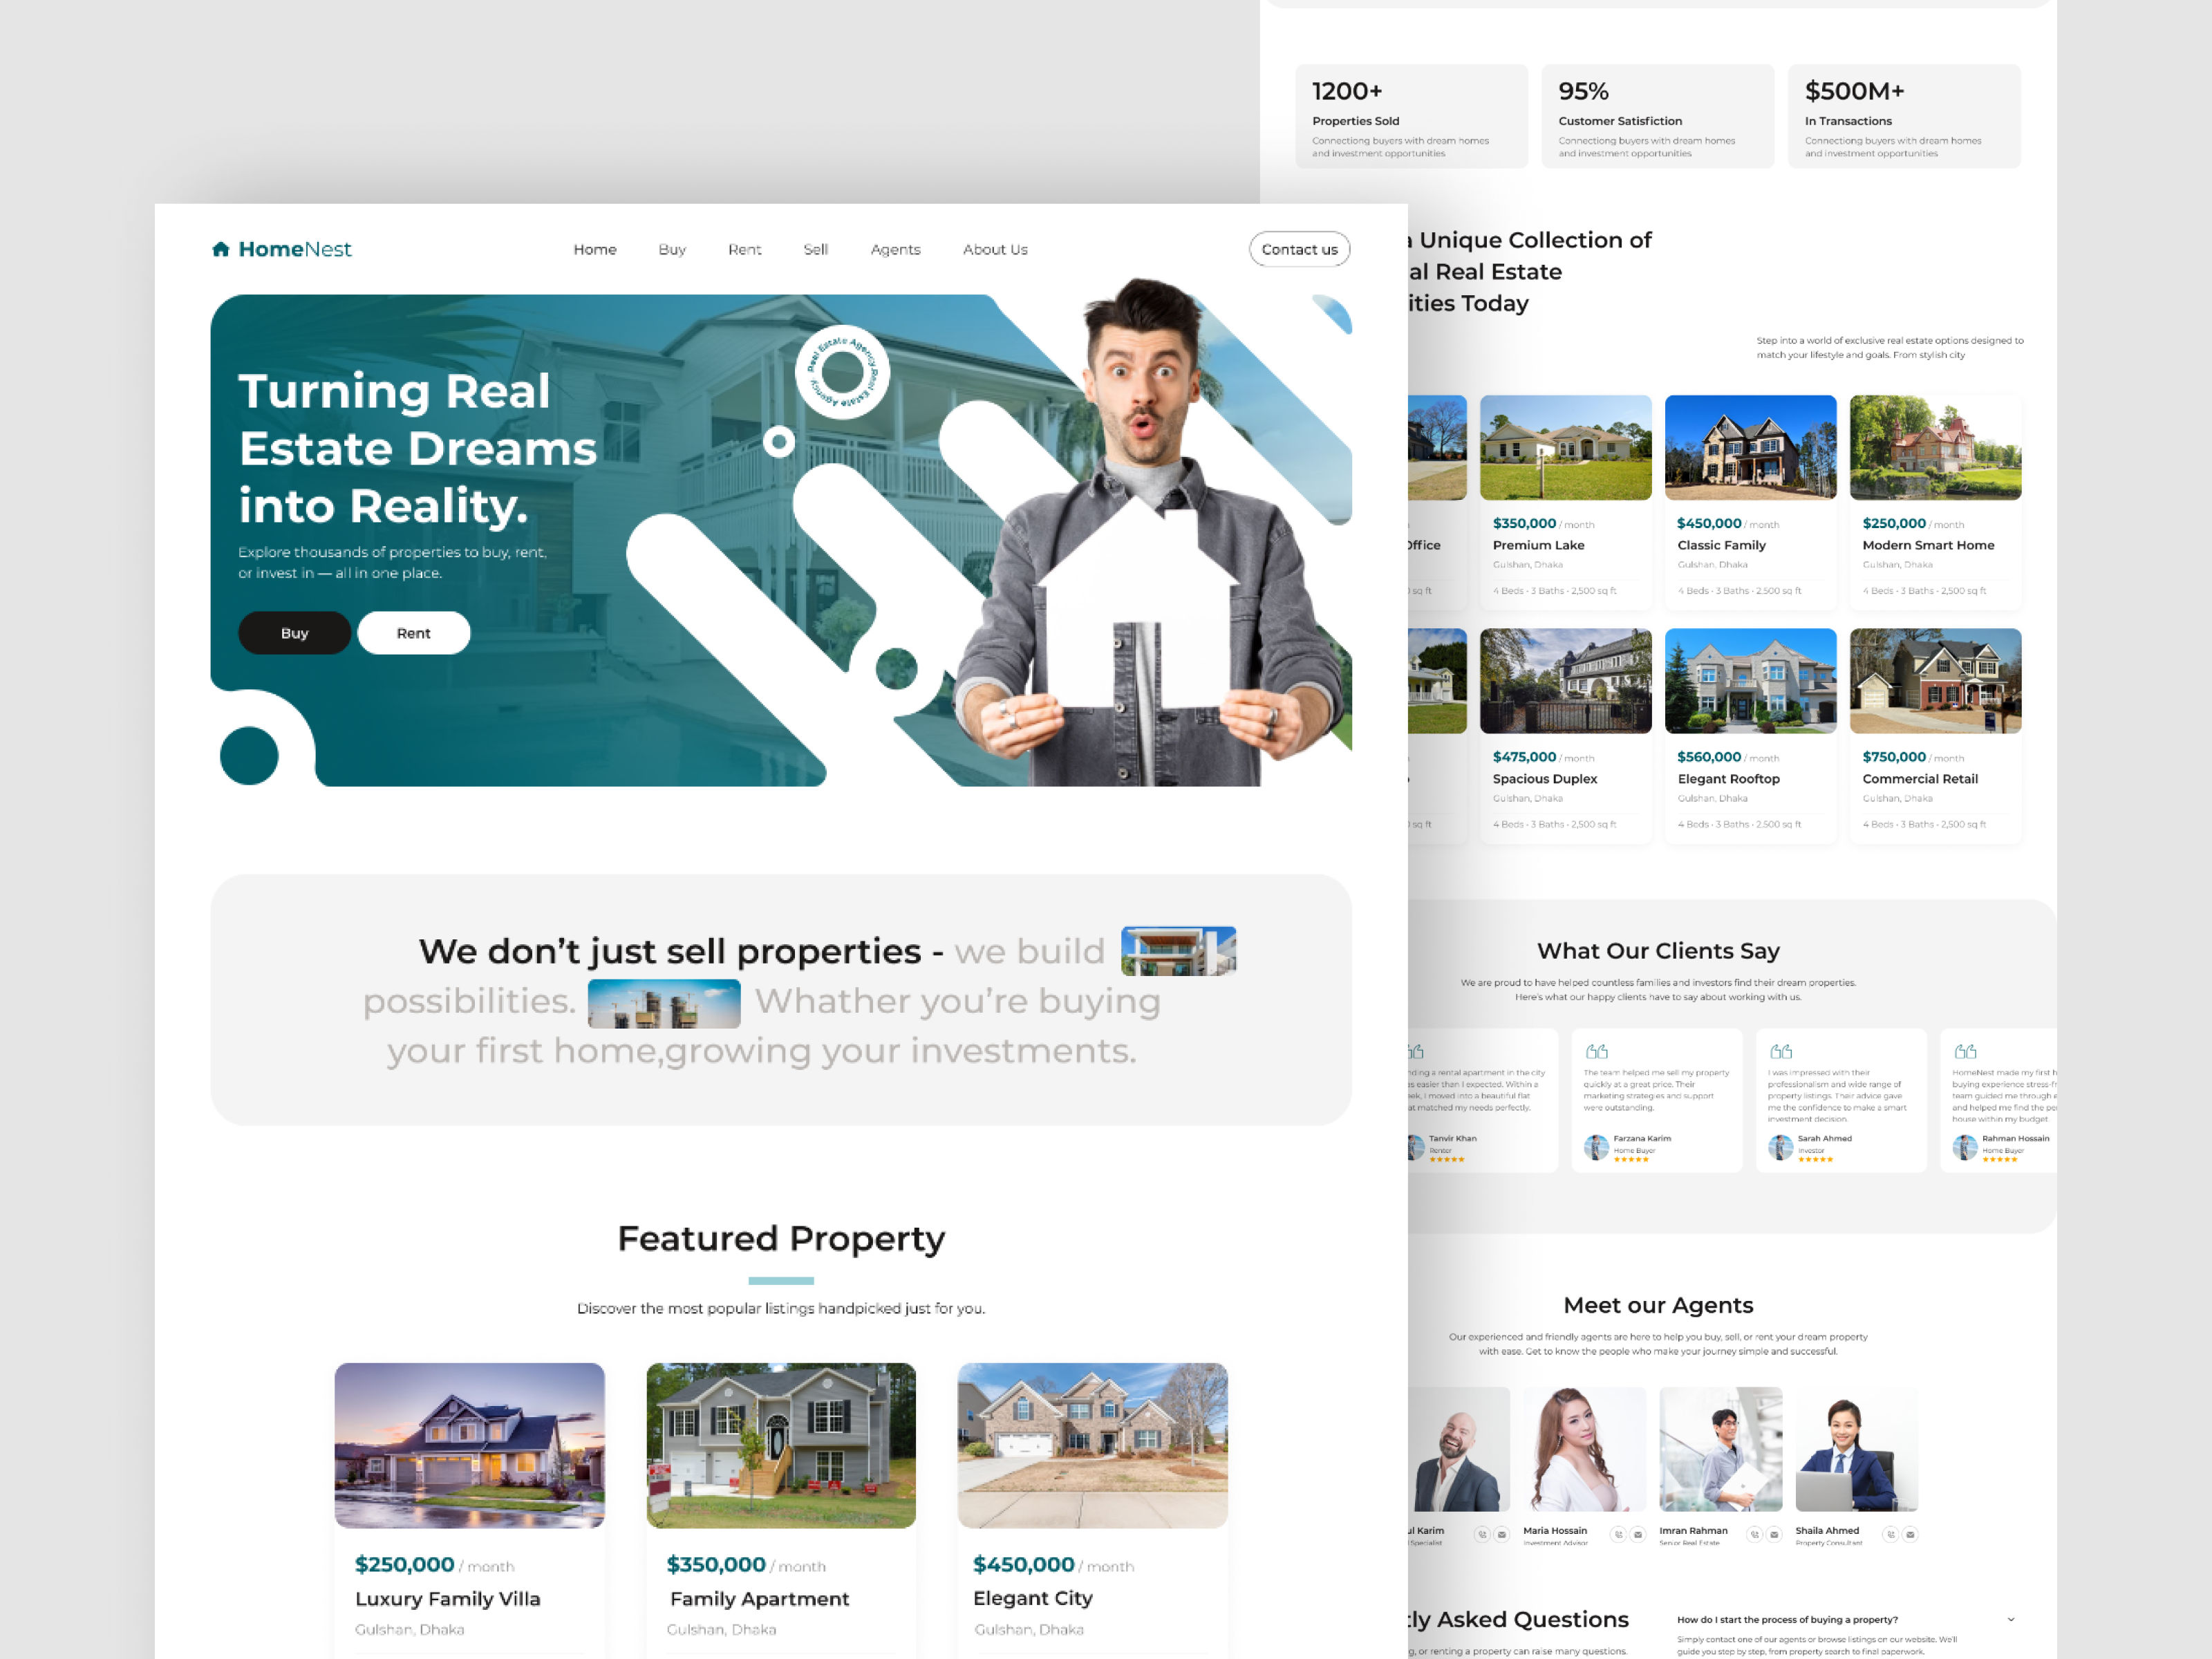
Task: Click the '$475,000' price on Spacious Duplex
Action: click(1524, 757)
